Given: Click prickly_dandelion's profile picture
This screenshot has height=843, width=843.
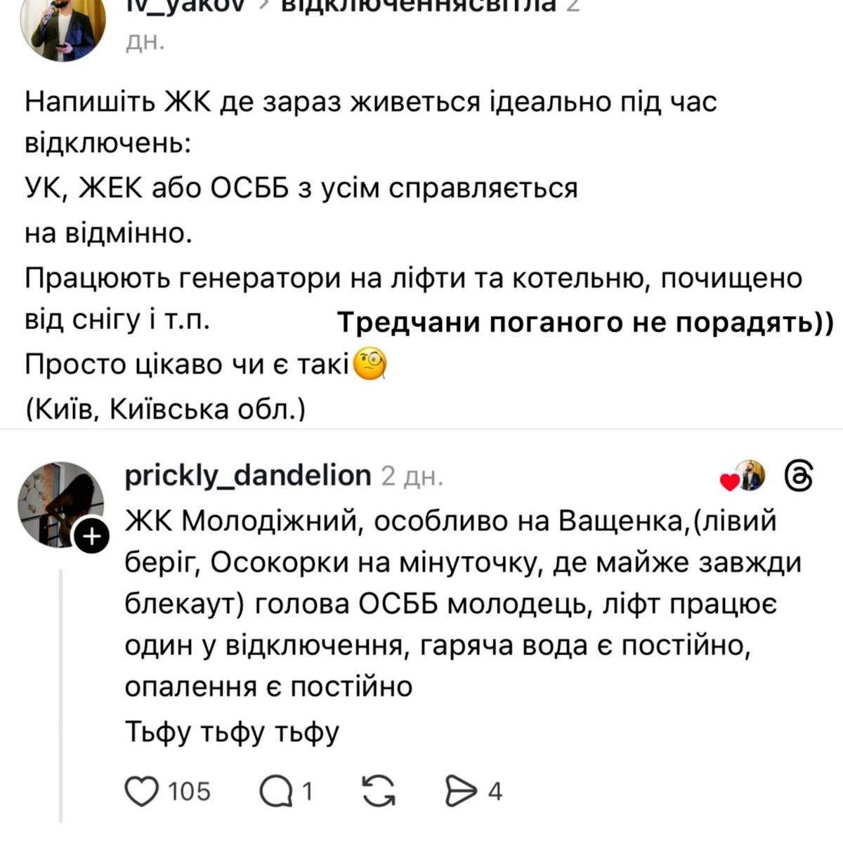Looking at the screenshot, I should 60,504.
